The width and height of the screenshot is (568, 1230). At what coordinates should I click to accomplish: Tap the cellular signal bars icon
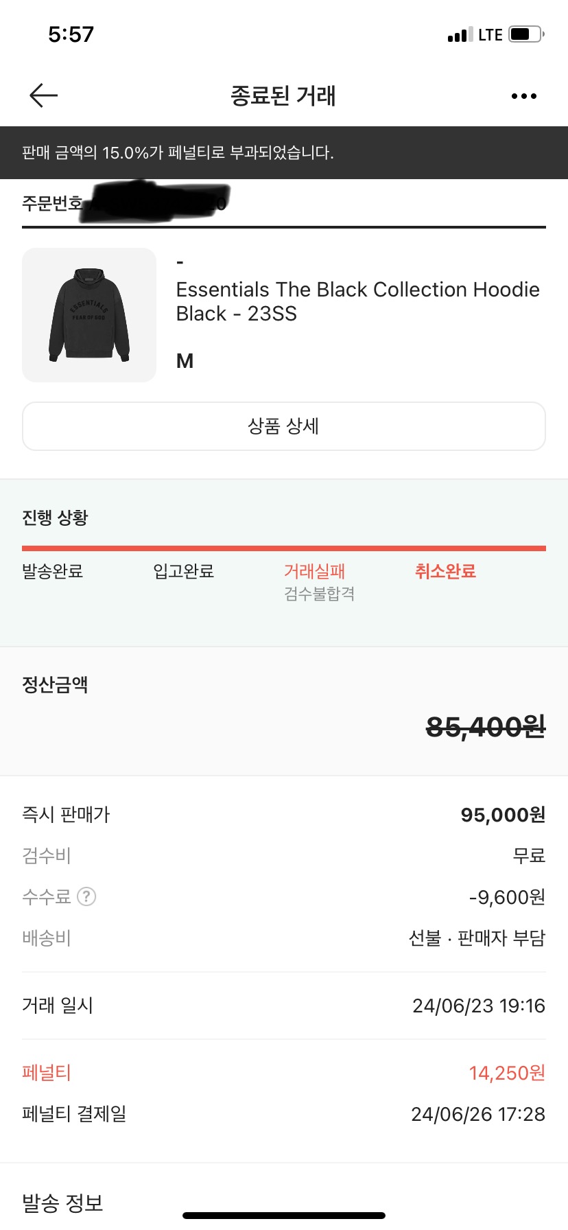460,35
